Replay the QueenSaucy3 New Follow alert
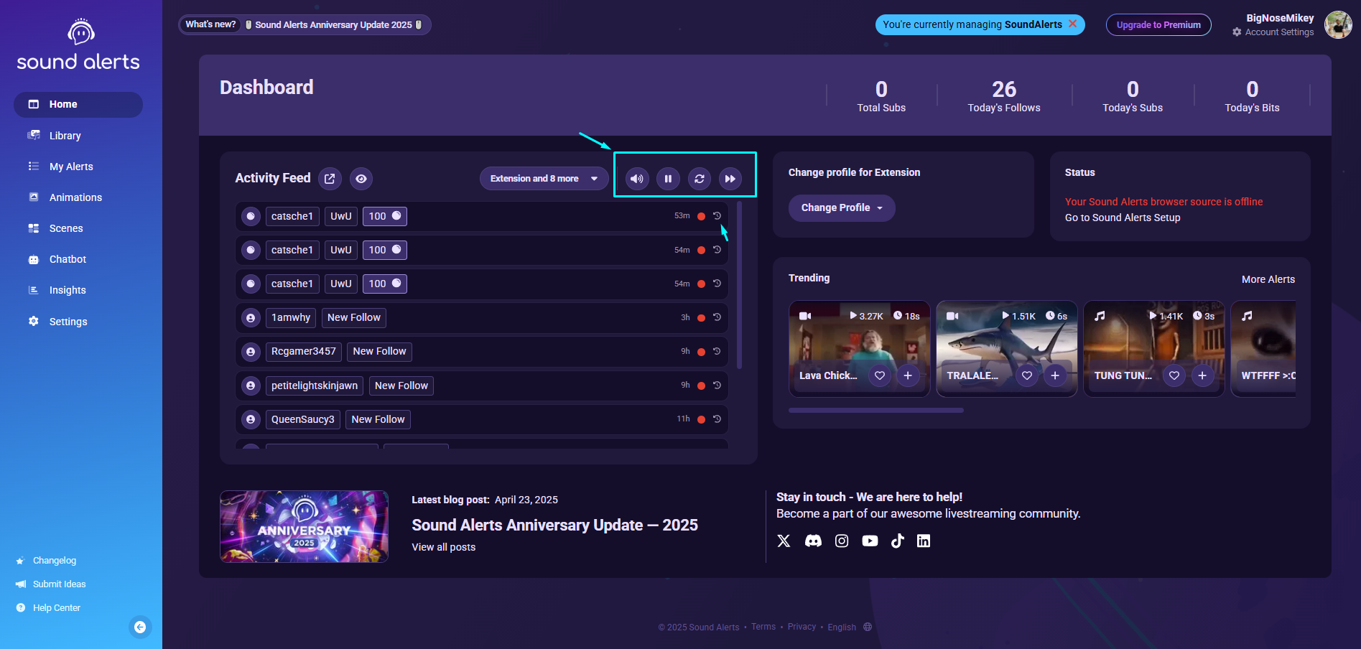Screen dimensions: 1361x649 point(717,419)
